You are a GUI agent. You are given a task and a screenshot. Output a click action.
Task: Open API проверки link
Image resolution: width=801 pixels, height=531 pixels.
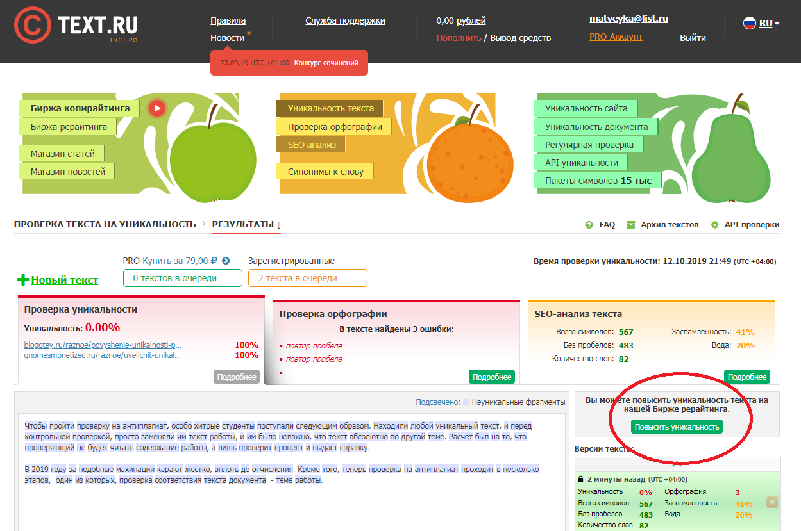752,225
